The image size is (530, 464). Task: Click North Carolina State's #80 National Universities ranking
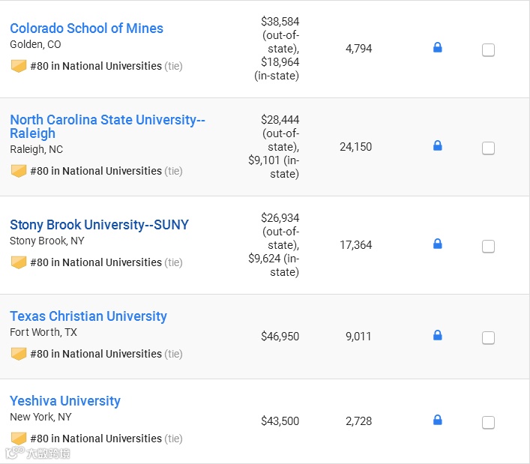(96, 171)
